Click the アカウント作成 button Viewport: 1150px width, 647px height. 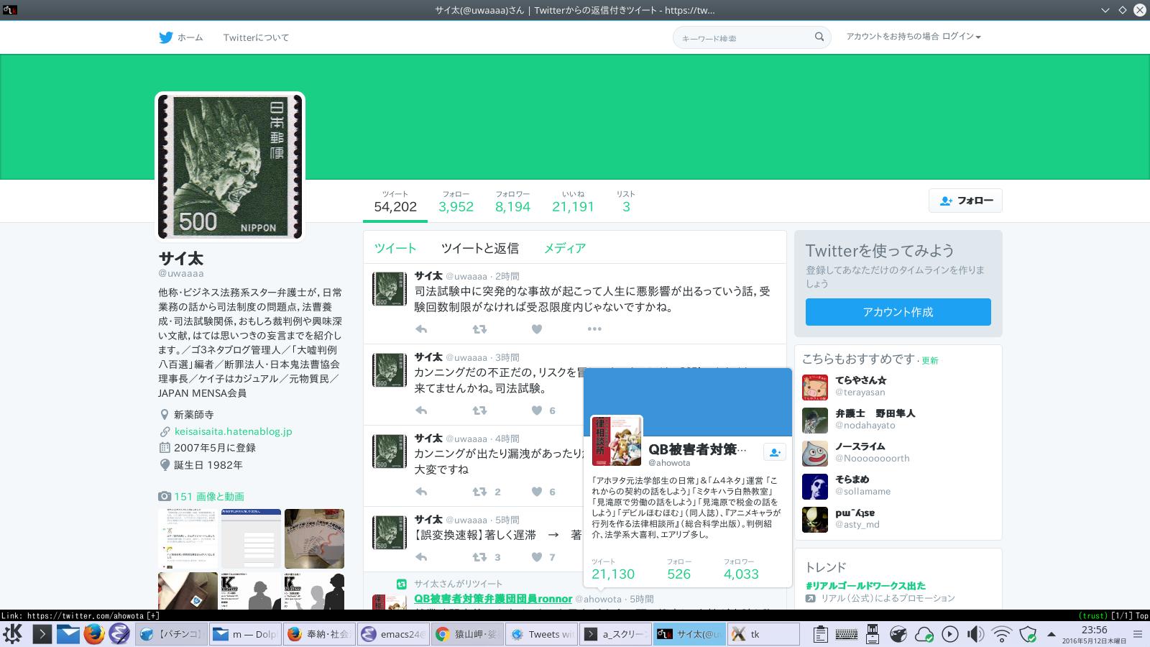pyautogui.click(x=898, y=312)
